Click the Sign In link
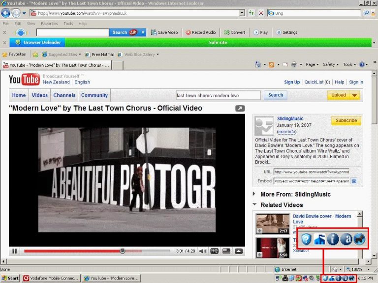This screenshot has width=378, height=283. 356,82
